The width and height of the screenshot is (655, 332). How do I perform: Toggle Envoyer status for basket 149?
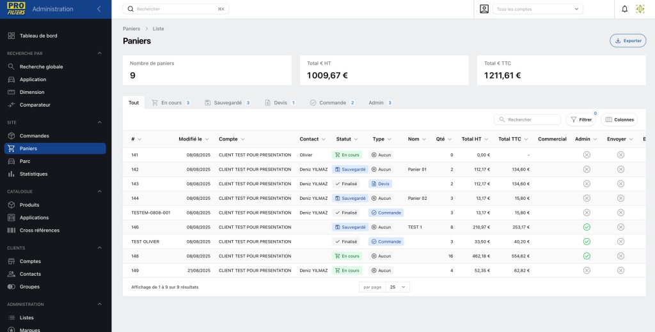coord(620,270)
